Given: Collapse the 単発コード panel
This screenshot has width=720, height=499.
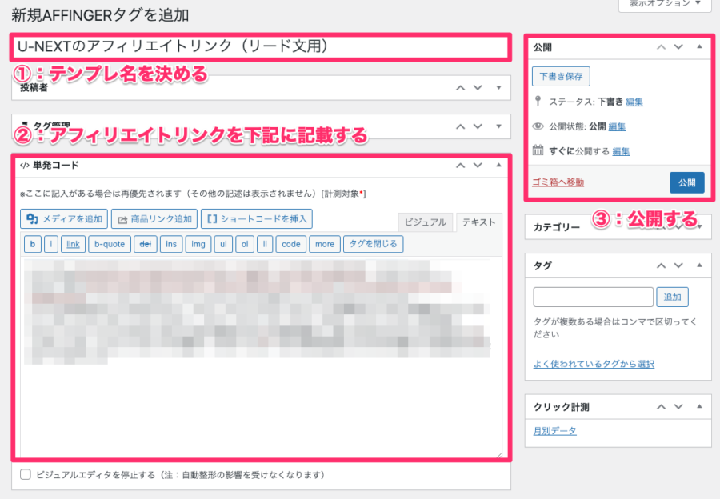Looking at the screenshot, I should pyautogui.click(x=498, y=165).
